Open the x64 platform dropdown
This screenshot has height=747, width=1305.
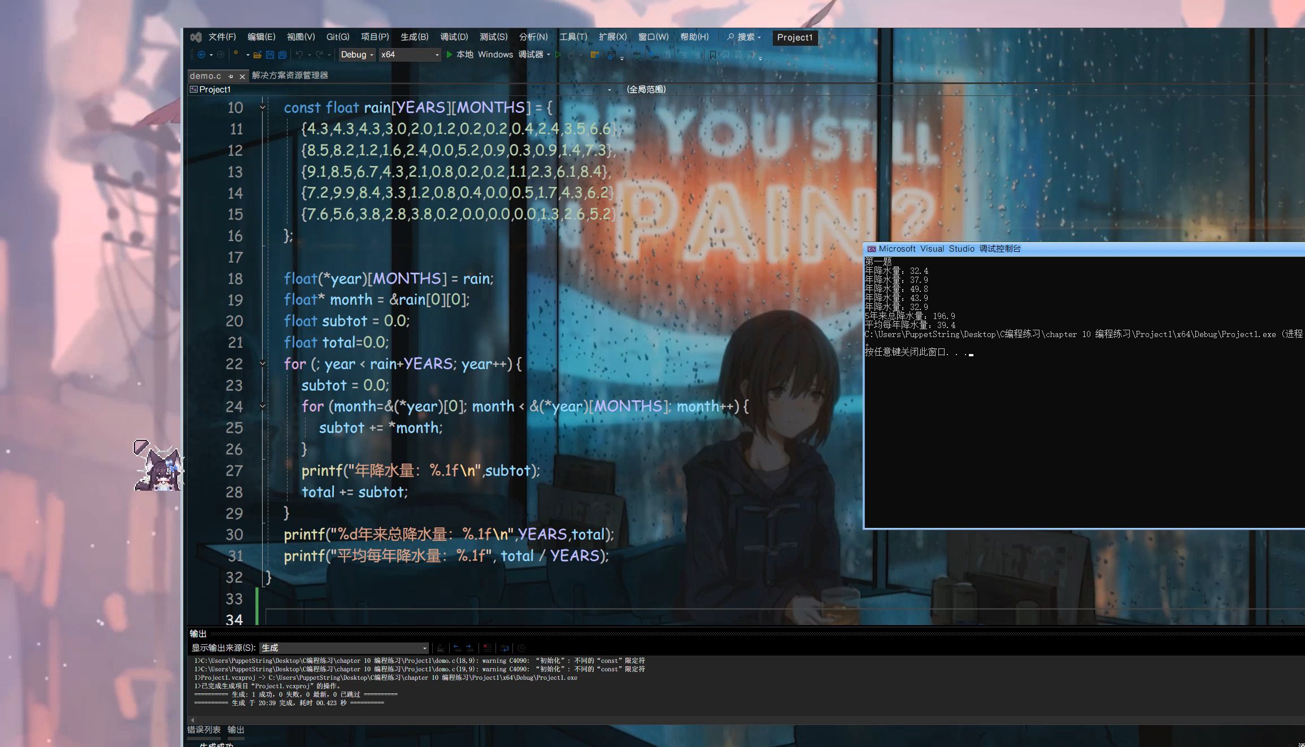[410, 55]
